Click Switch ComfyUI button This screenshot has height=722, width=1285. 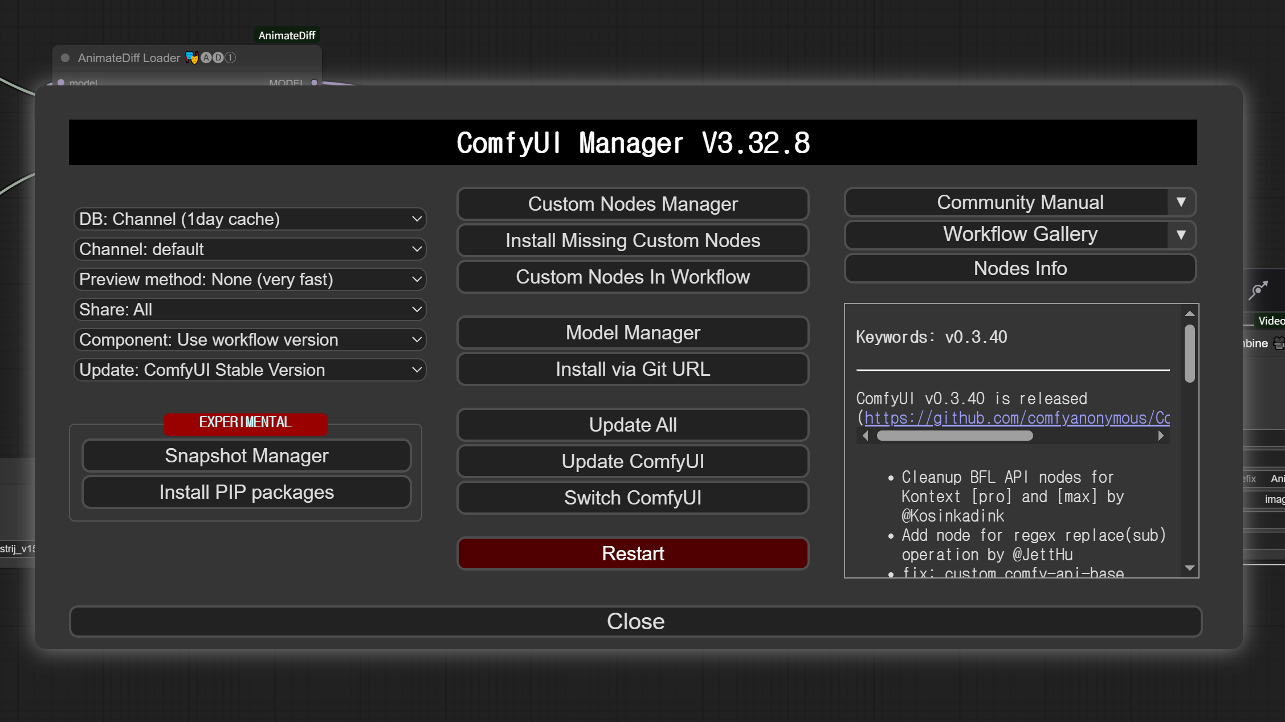click(x=633, y=498)
